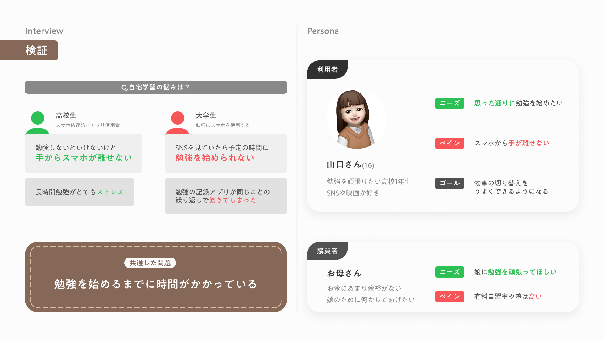This screenshot has height=340, width=604.
Task: Click the Interview section heading
Action: pyautogui.click(x=44, y=31)
